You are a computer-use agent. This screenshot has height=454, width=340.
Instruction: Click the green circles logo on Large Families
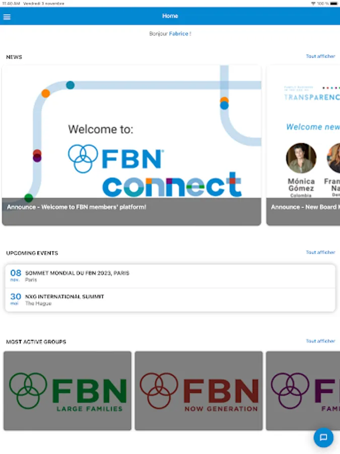[28, 390]
